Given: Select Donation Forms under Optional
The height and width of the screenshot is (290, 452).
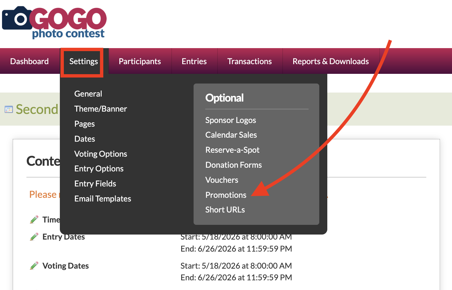Looking at the screenshot, I should pyautogui.click(x=233, y=165).
